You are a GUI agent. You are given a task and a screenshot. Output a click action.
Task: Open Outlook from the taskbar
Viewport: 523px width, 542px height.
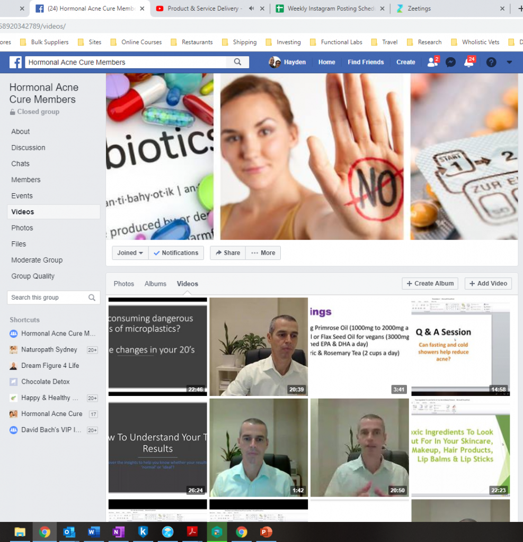[x=69, y=532]
